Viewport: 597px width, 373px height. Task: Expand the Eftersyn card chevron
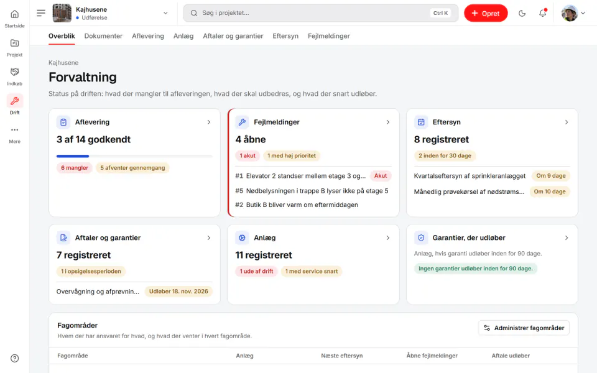point(567,122)
